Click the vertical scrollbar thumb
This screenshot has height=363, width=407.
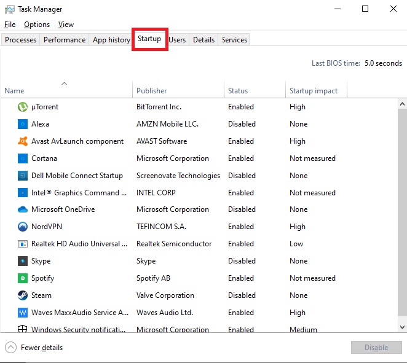click(402, 213)
